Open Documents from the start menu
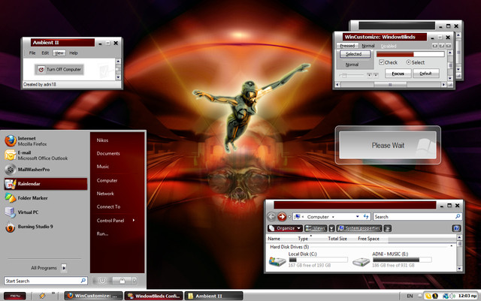 pos(108,153)
